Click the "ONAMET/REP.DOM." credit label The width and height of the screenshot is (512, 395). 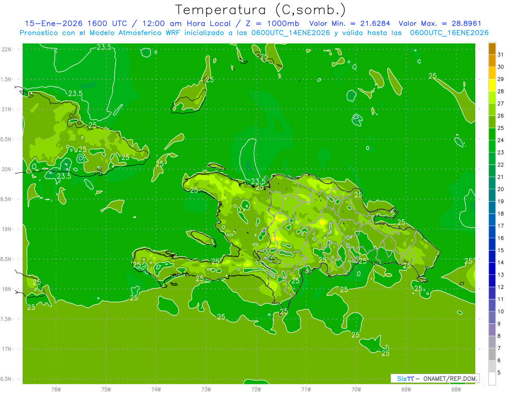(449, 378)
